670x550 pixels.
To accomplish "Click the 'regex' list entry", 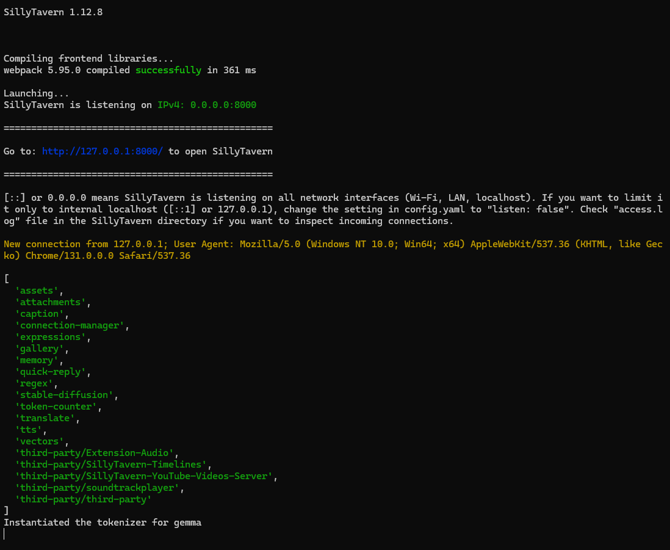I will [34, 383].
